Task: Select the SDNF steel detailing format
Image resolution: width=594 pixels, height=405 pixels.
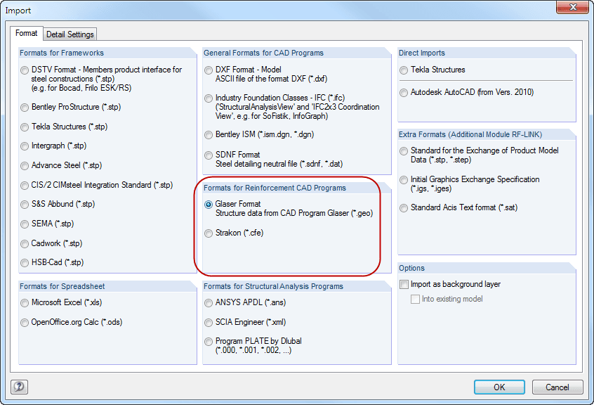Action: [x=208, y=155]
